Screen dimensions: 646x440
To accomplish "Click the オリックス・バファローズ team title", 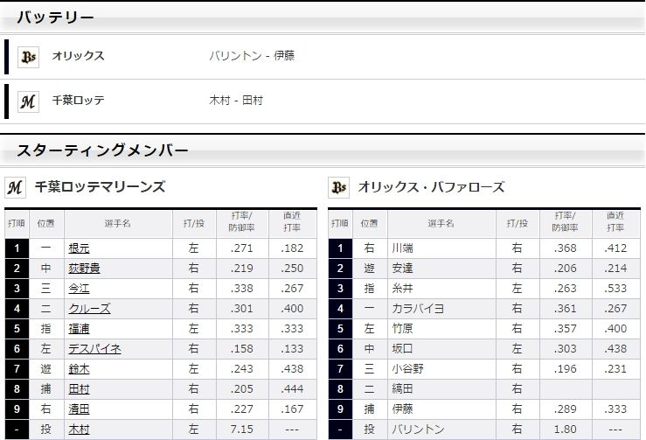I will [x=431, y=187].
